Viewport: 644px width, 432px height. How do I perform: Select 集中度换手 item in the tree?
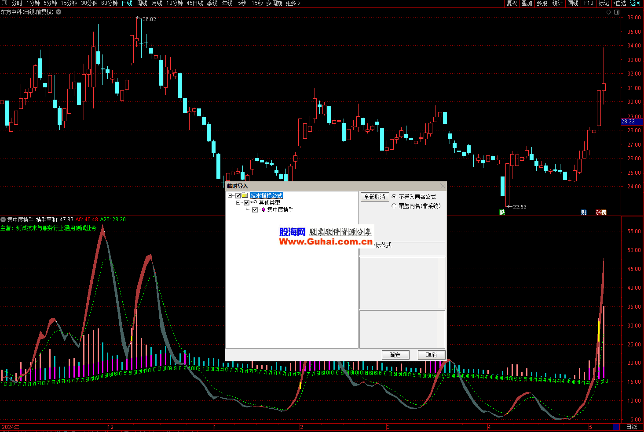pos(280,209)
